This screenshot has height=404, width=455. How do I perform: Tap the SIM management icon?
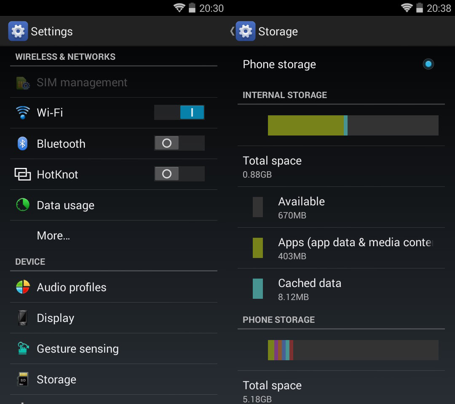point(23,83)
